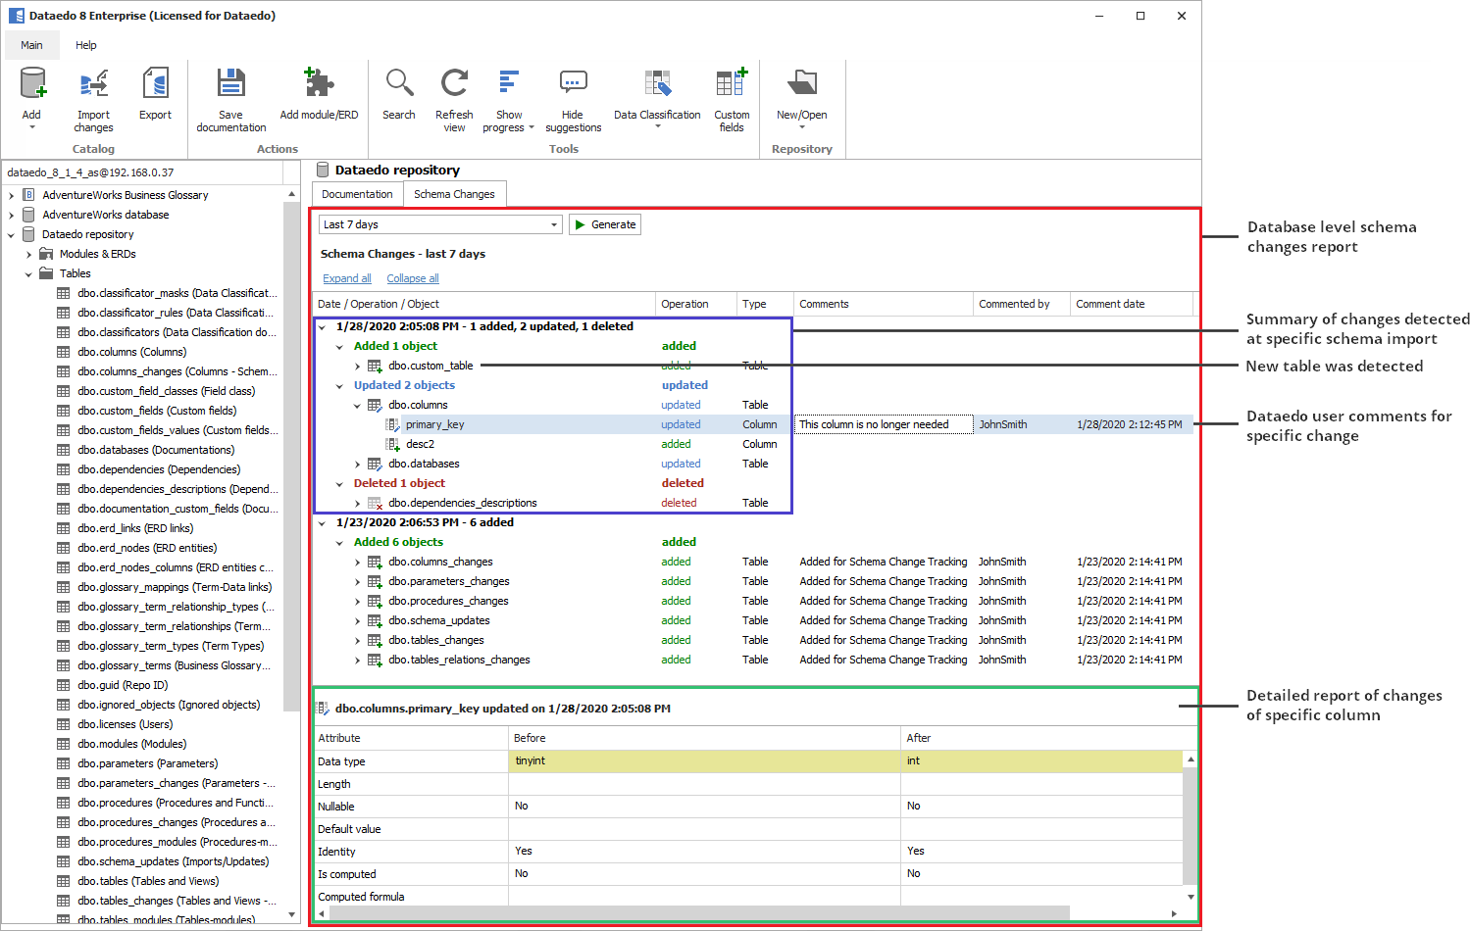Select the JohnSmith comment on primary_key
This screenshot has width=1470, height=931.
pyautogui.click(x=1002, y=424)
